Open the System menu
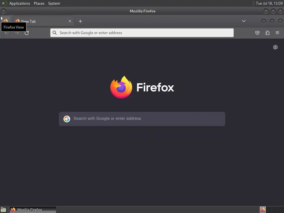This screenshot has height=213, width=284. (54, 3)
